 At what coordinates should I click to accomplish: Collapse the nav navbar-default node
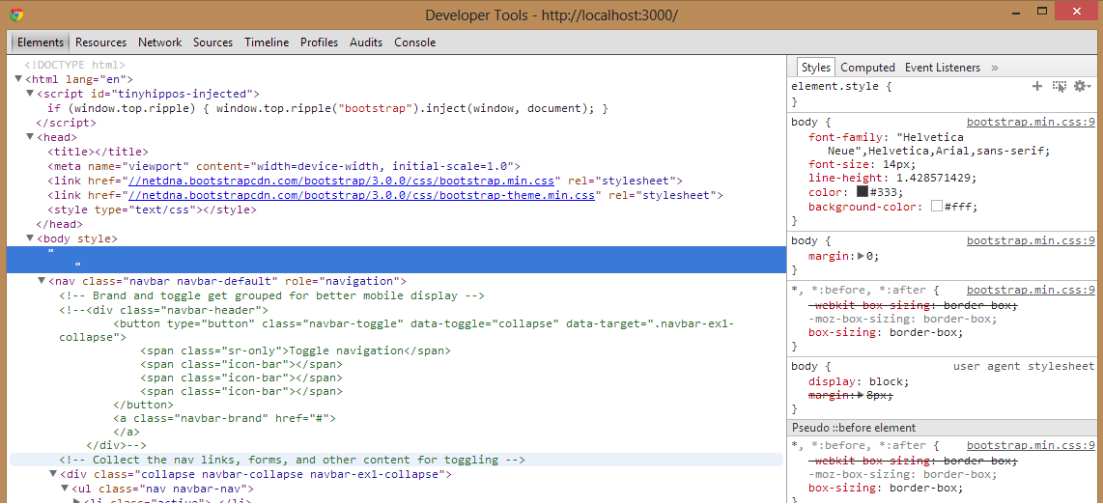pyautogui.click(x=42, y=280)
